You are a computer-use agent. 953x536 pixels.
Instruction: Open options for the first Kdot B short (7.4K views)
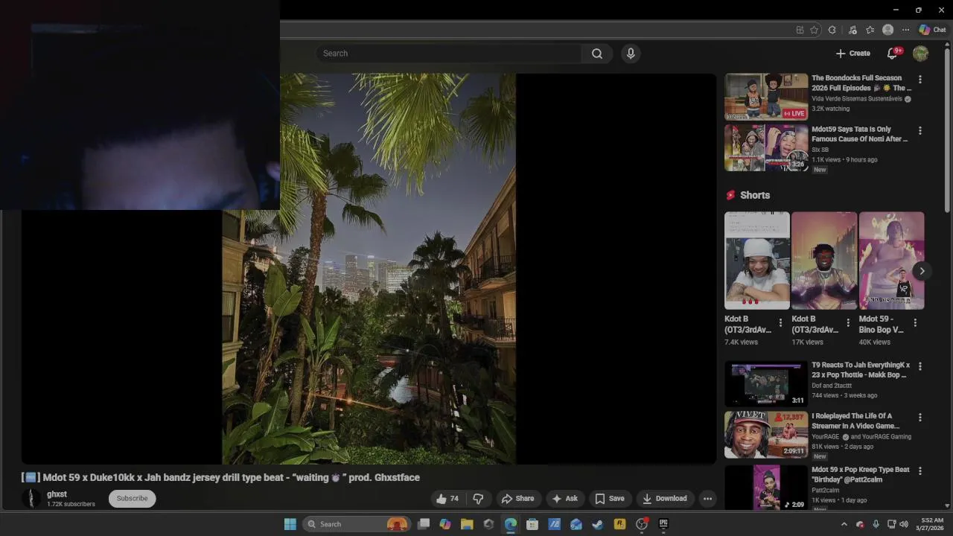coord(780,323)
